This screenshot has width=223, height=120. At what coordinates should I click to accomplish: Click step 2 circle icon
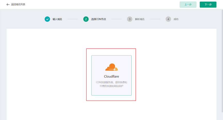(86, 19)
